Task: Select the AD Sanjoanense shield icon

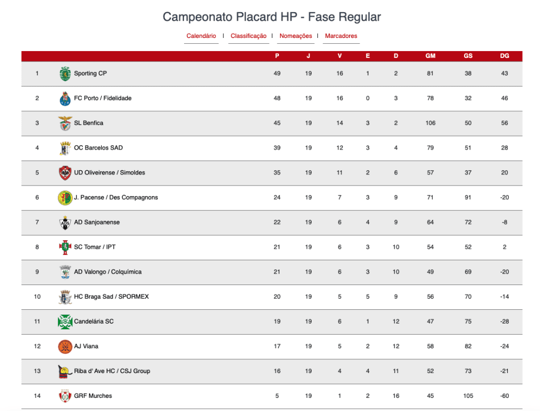Action: [x=65, y=222]
